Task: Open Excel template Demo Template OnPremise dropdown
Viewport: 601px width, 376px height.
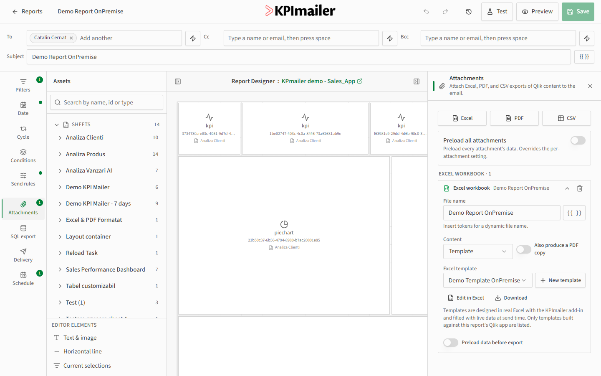Action: [487, 280]
